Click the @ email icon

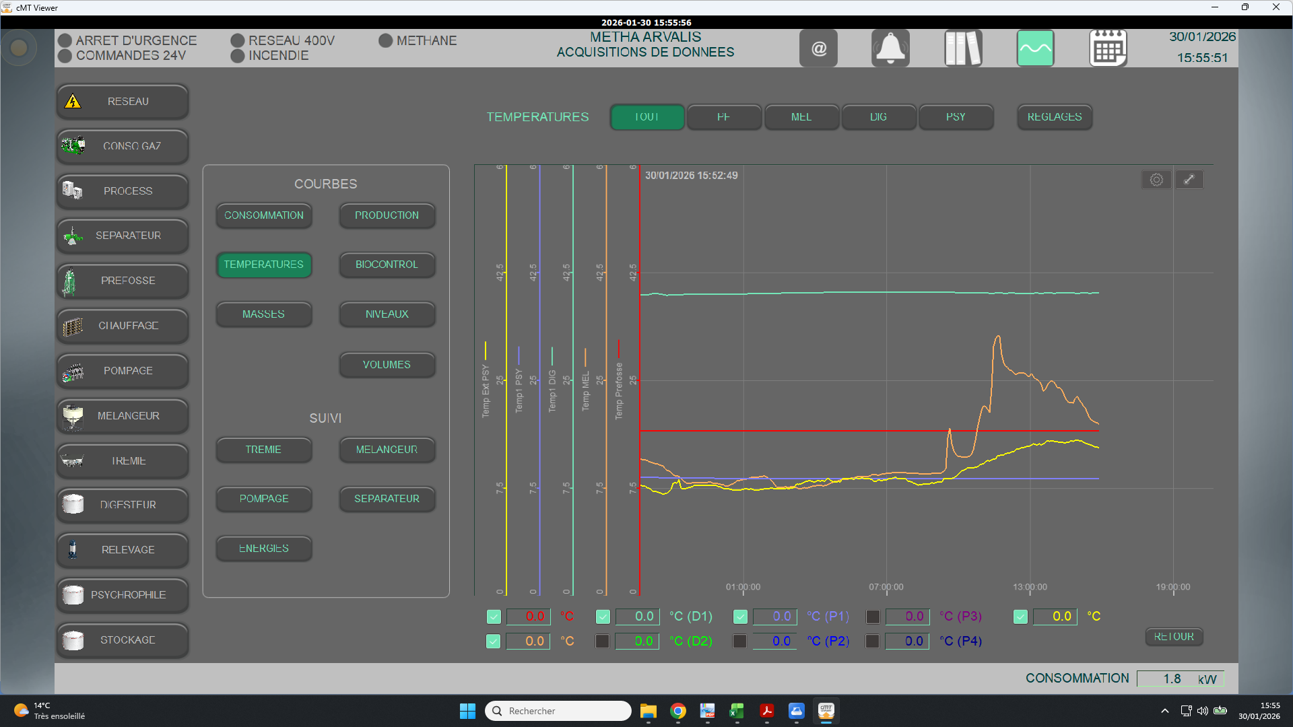tap(818, 48)
